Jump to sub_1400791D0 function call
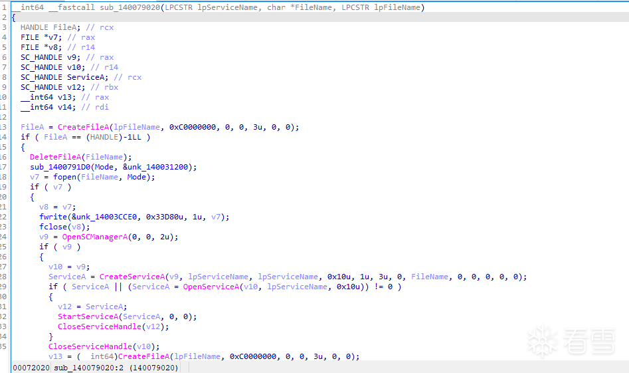Image resolution: width=629 pixels, height=373 pixels. 61,167
